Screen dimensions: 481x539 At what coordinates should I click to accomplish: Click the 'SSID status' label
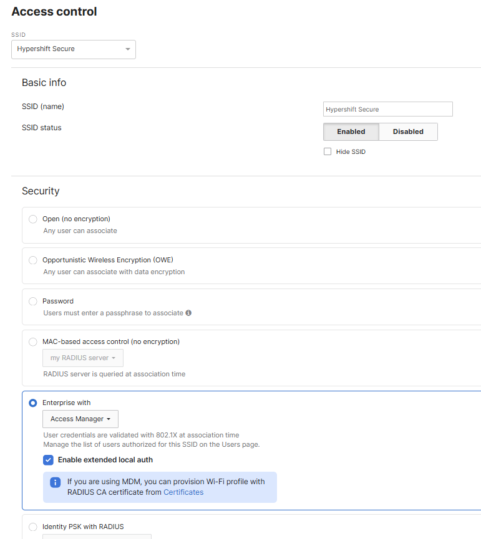(42, 128)
